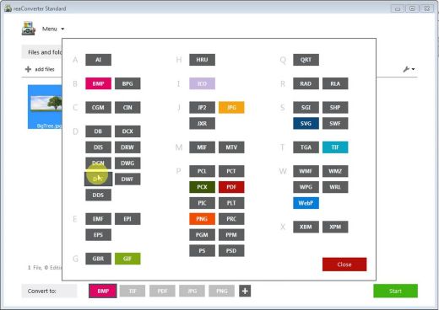This screenshot has width=439, height=310.
Task: Choose the SGI format tile
Action: pos(306,108)
